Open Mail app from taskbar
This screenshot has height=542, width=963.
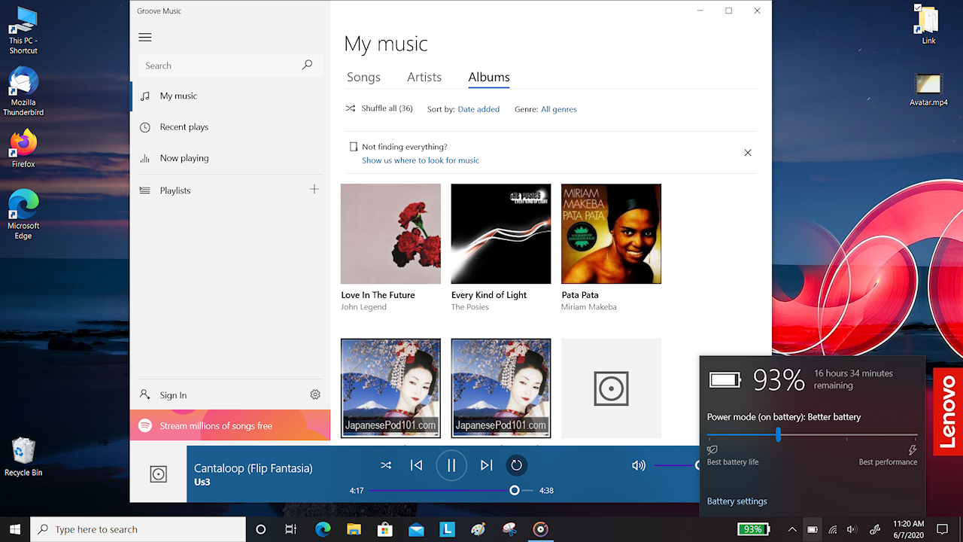(416, 529)
